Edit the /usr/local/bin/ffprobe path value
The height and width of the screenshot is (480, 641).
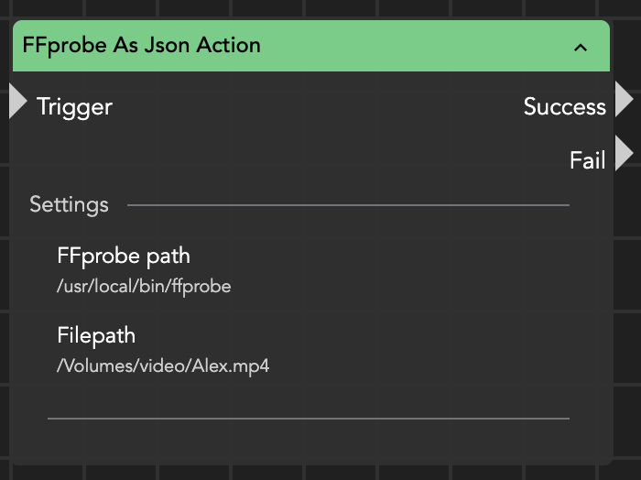[144, 287]
